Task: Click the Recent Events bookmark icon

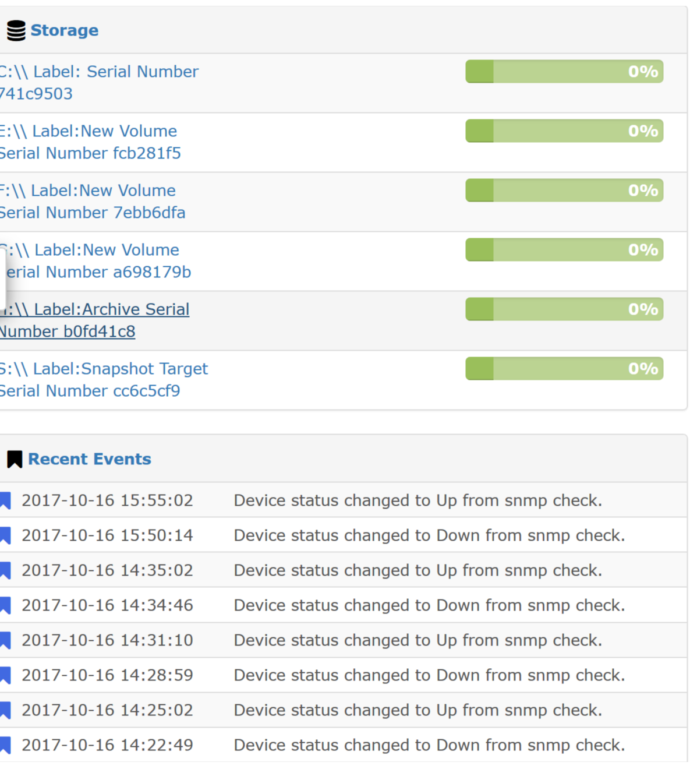Action: [x=15, y=459]
